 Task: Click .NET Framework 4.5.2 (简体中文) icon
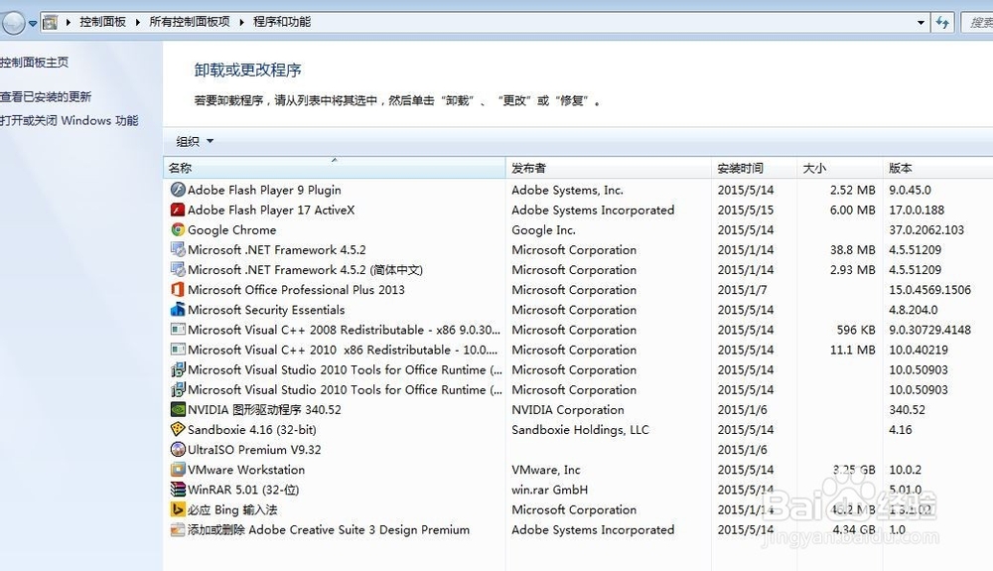178,270
